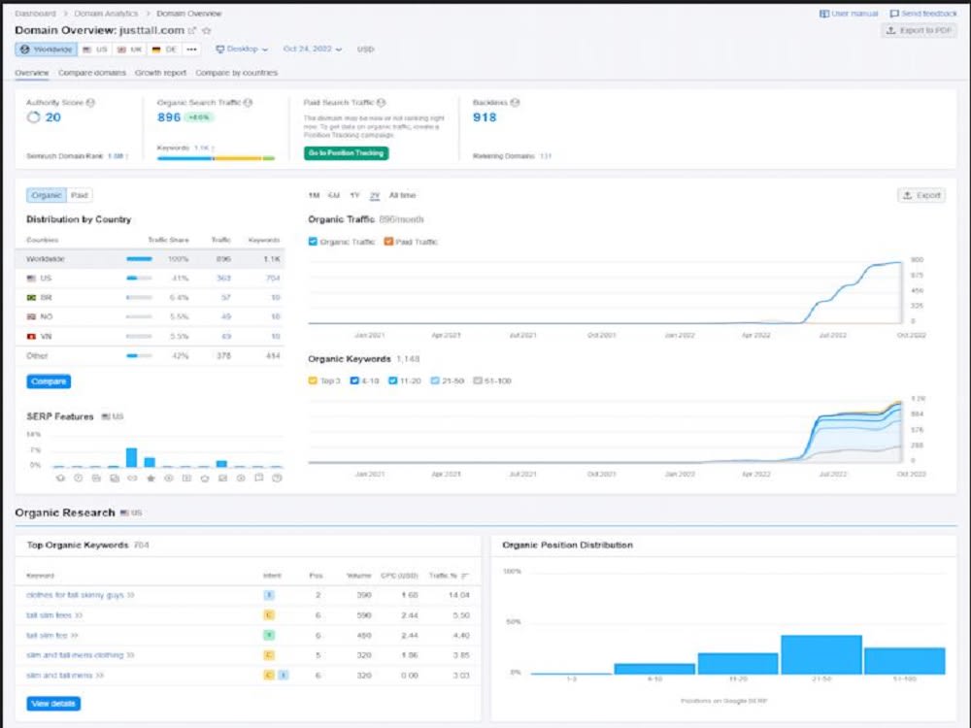
Task: Toggle the Paid Traffic checkbox
Action: tap(388, 242)
